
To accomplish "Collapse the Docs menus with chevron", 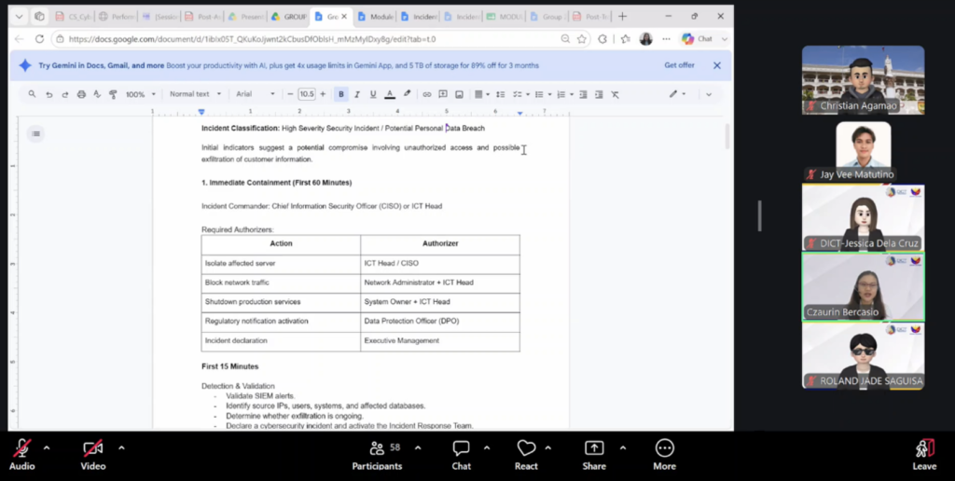I will (709, 94).
